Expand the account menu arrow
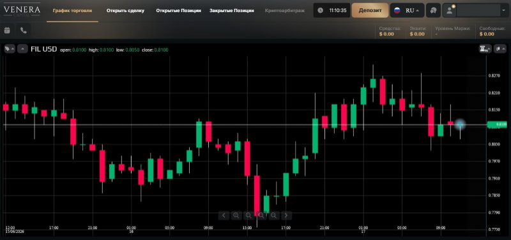 pyautogui.click(x=503, y=10)
